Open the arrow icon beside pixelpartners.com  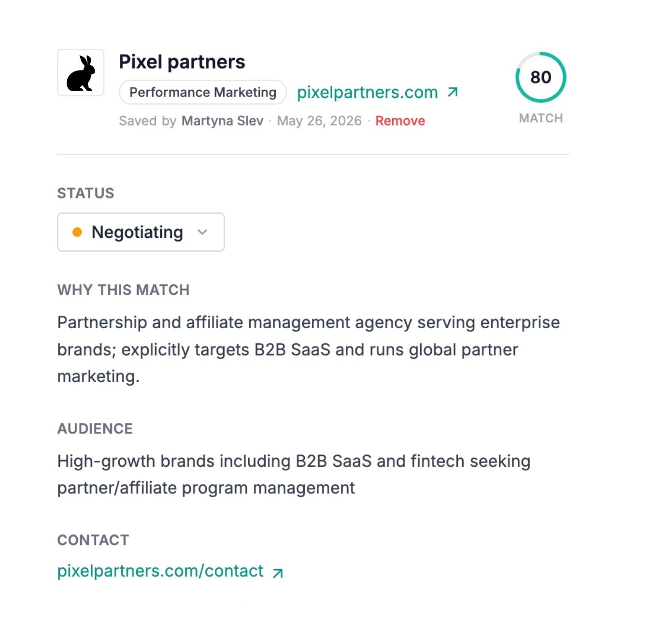[453, 92]
